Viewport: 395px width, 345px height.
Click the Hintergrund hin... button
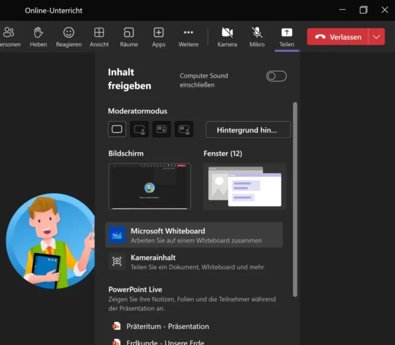247,129
